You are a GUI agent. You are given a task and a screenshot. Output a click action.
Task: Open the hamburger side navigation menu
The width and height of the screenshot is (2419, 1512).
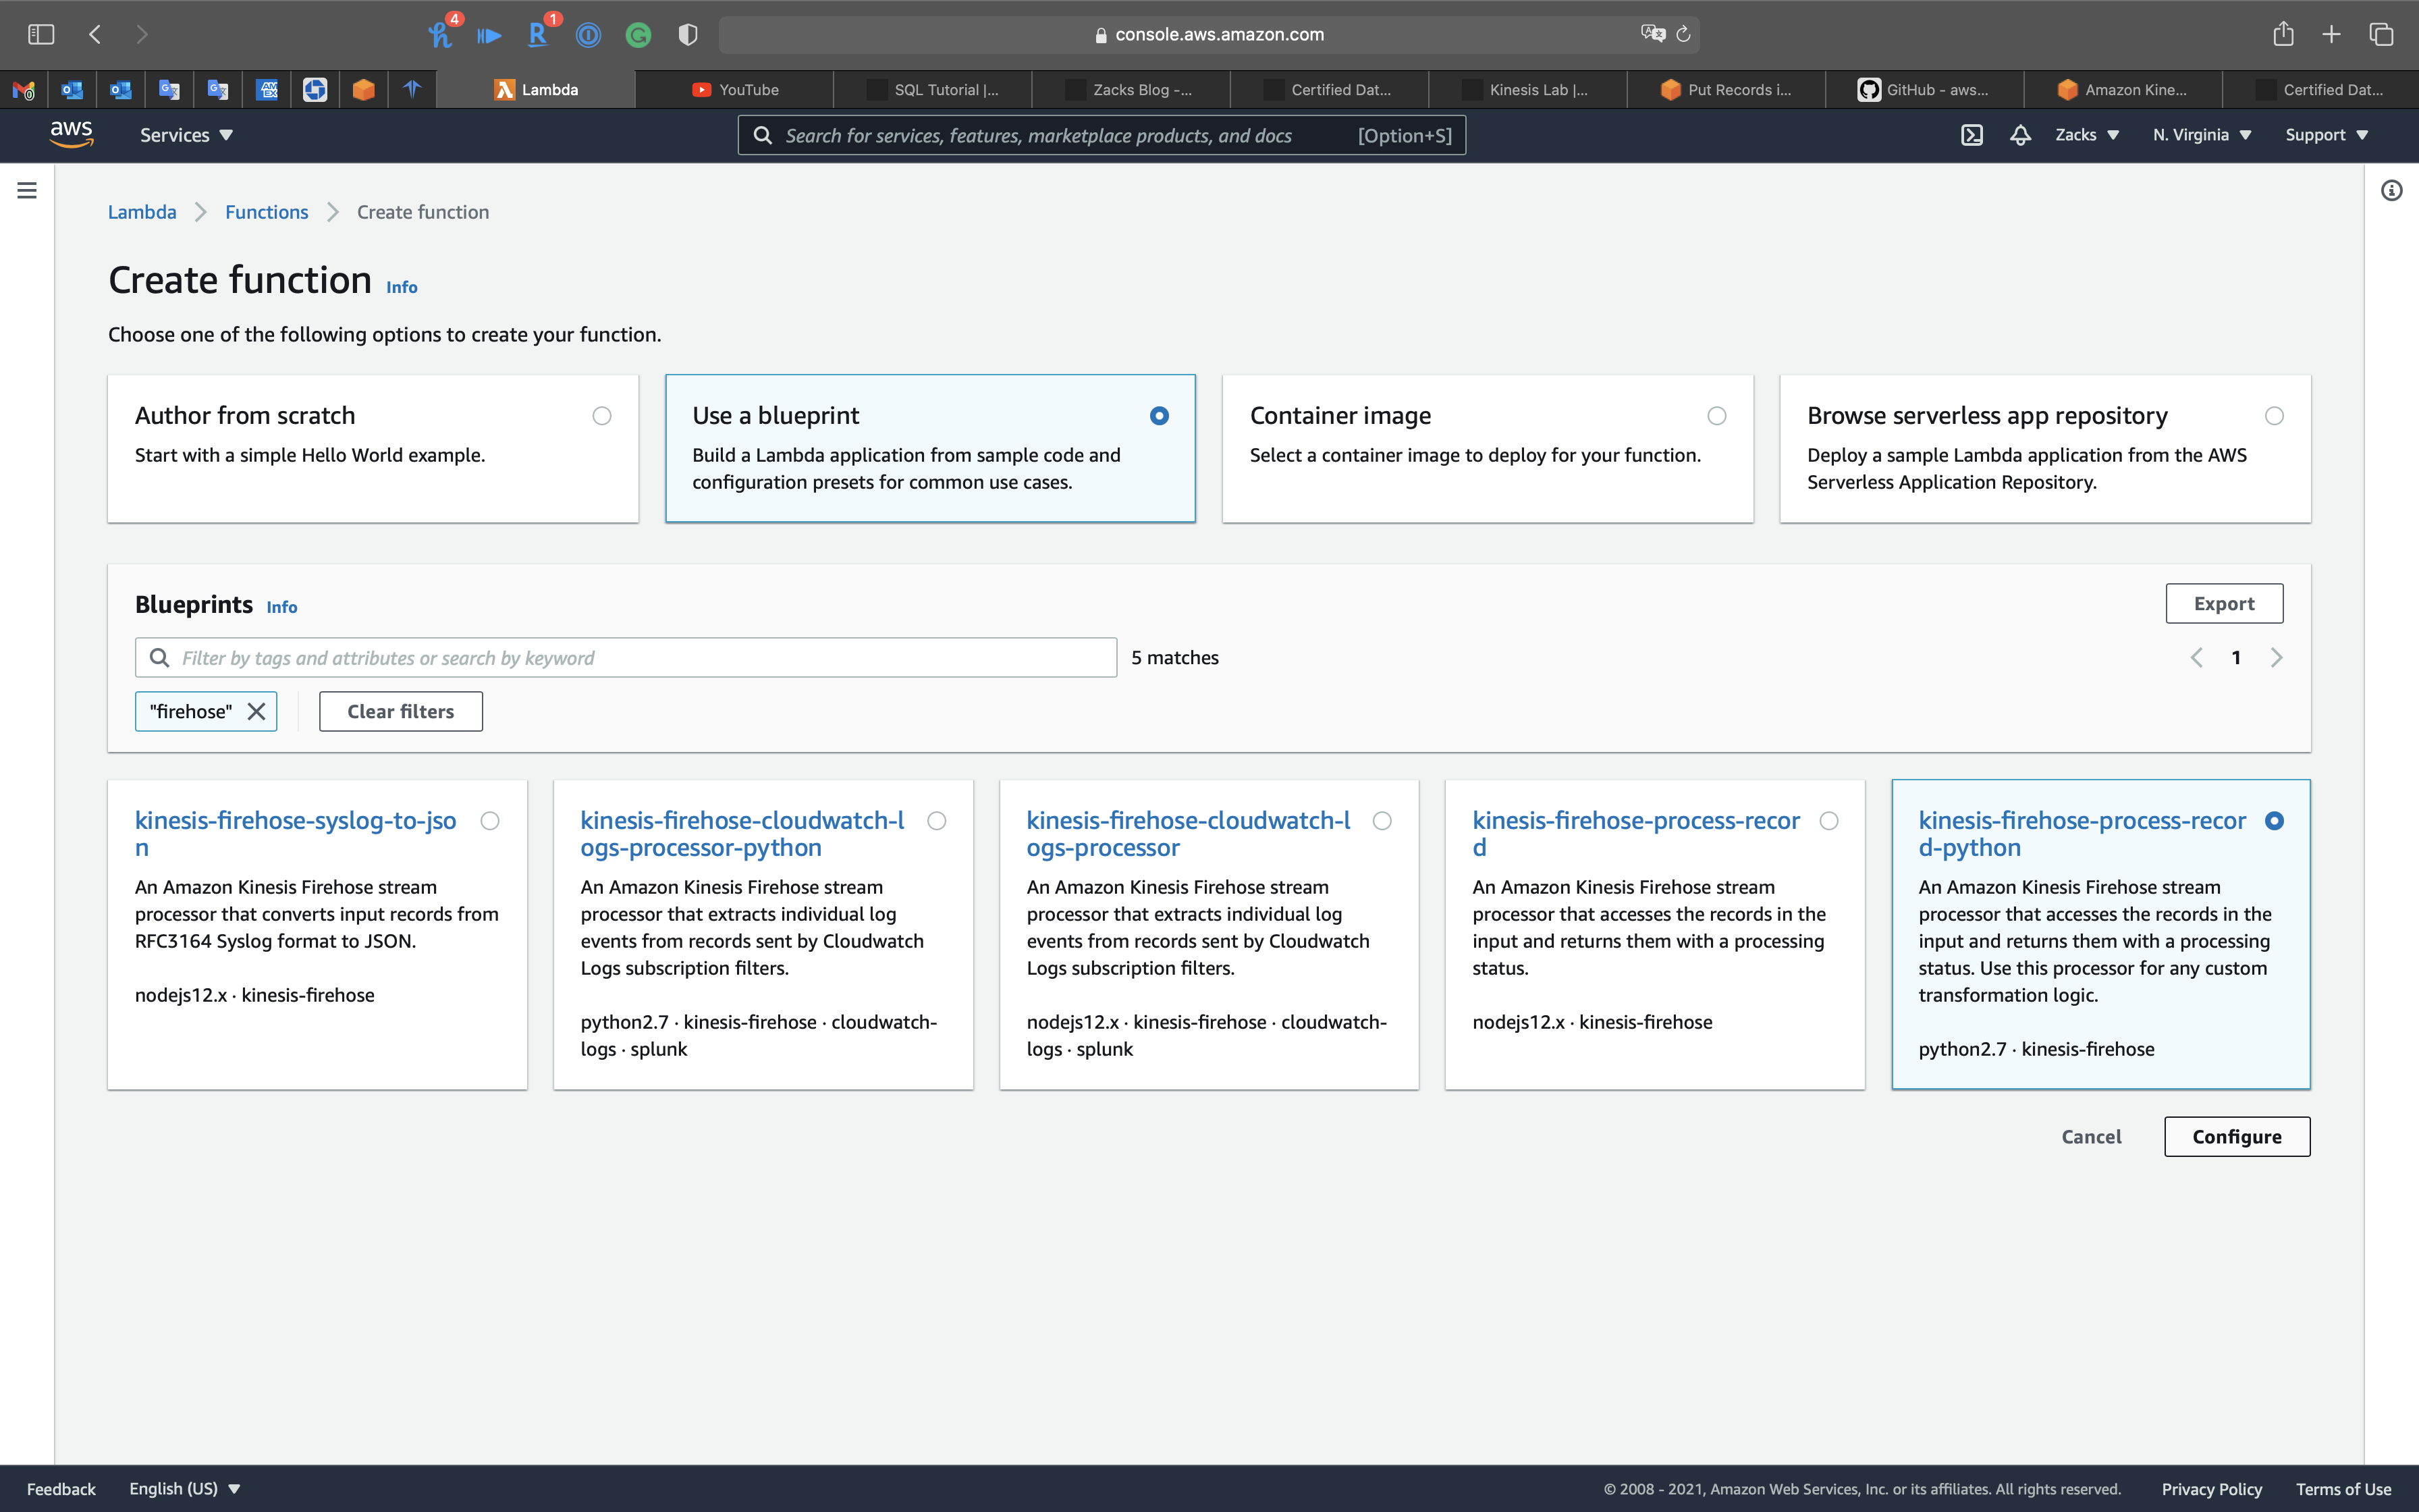[27, 190]
